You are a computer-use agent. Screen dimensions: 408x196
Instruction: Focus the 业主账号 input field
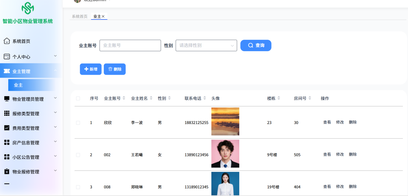tap(130, 45)
